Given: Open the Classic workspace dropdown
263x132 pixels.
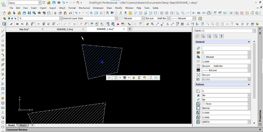Looking at the screenshot, I should point(39,2).
